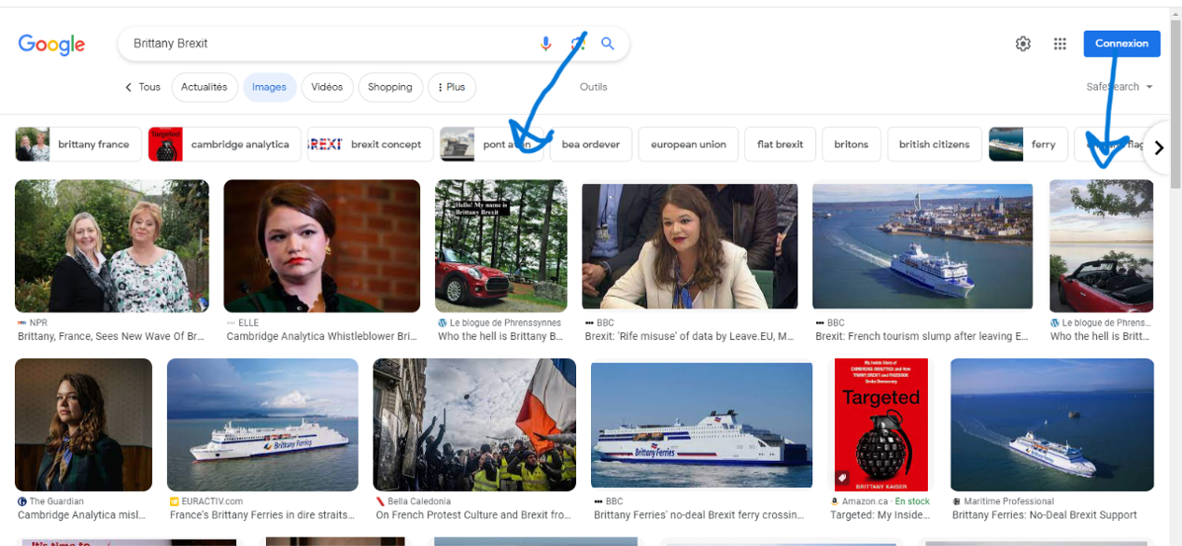Select the "cambridge analytica" suggestion chip
The height and width of the screenshot is (546, 1182).
(x=224, y=145)
